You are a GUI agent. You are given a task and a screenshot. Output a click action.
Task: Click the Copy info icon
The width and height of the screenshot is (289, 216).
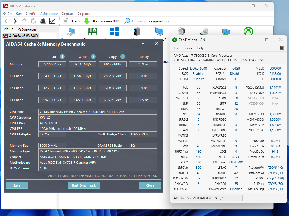(123, 56)
